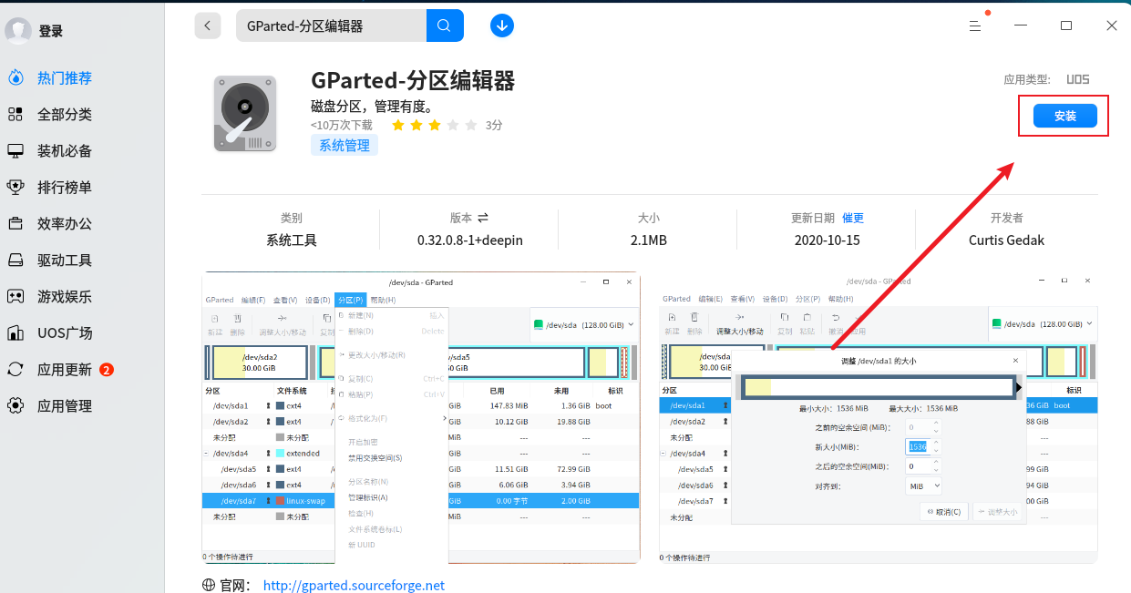Click the user avatar icon
This screenshot has height=593, width=1131.
pyautogui.click(x=18, y=31)
